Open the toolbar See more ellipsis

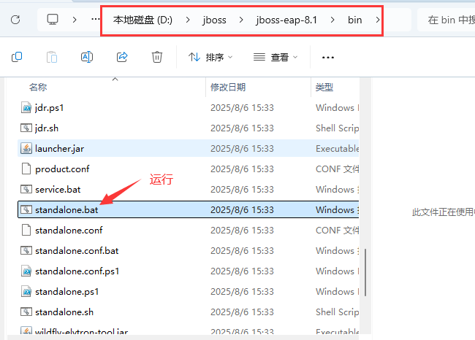[328, 57]
